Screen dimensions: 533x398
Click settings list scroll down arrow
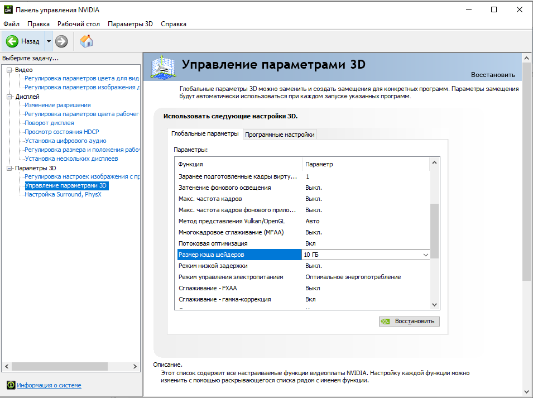click(434, 305)
